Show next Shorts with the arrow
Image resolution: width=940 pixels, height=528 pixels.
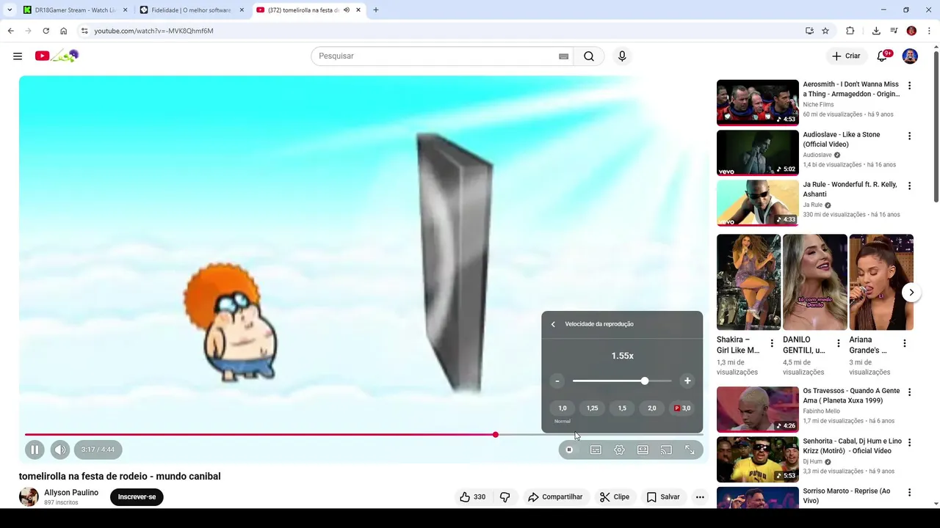911,292
